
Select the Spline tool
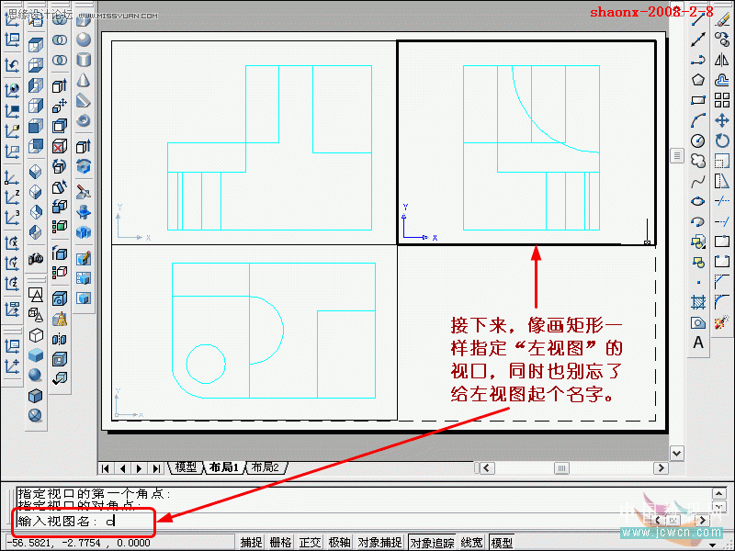[698, 181]
